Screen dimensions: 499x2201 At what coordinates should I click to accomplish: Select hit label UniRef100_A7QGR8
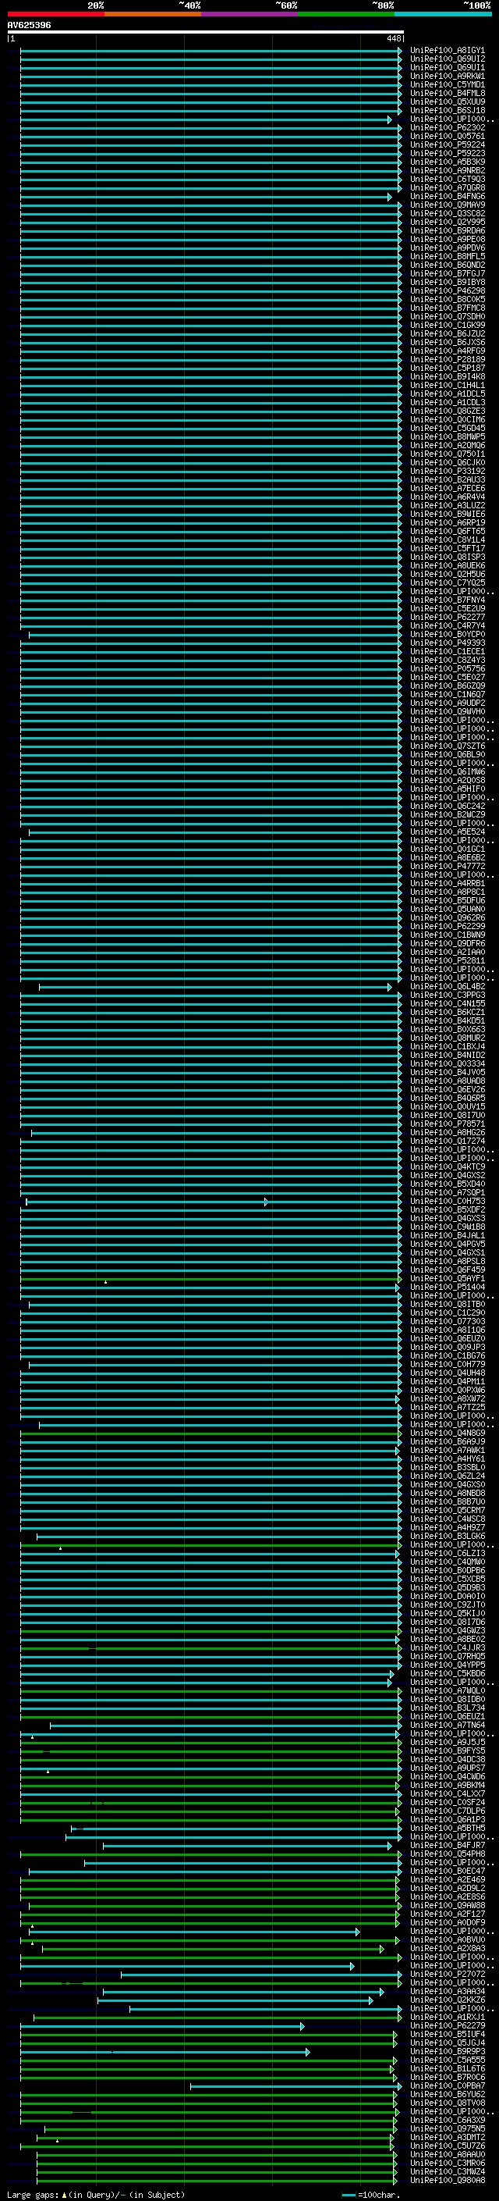[x=447, y=188]
